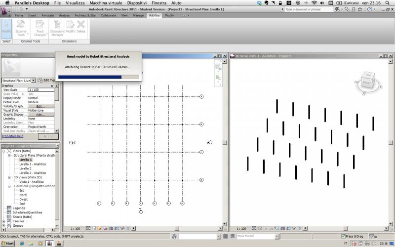395x247 pixels.
Task: Expand the Families tree node
Action: pos(4,221)
